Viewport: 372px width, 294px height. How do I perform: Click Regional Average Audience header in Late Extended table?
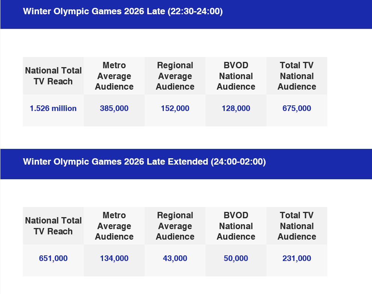[175, 226]
